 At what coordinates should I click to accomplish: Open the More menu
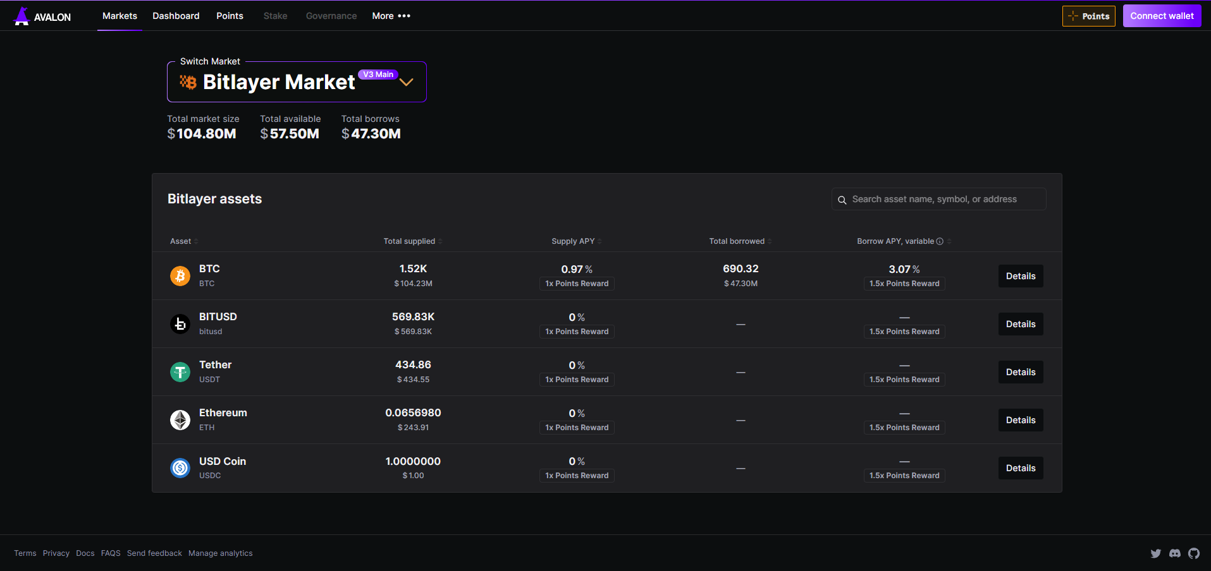pyautogui.click(x=391, y=16)
